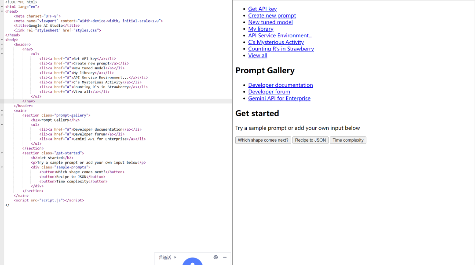This screenshot has width=475, height=265.
Task: Click the Time complexity button
Action: tap(348, 140)
